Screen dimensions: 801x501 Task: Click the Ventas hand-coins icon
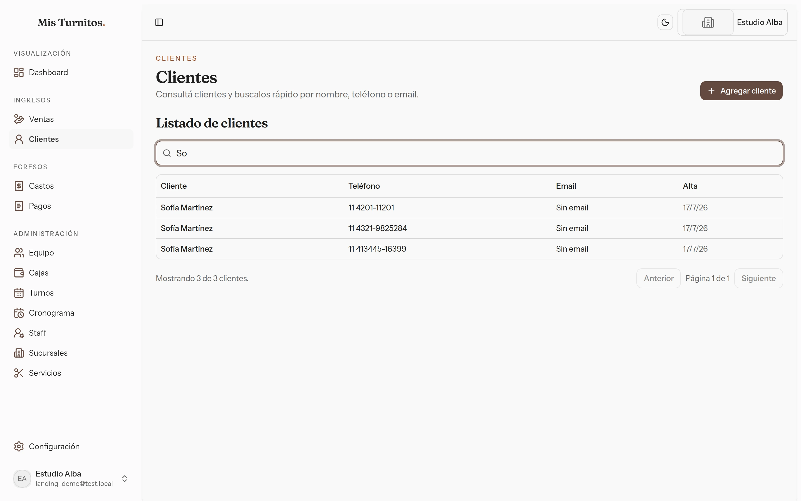coord(19,119)
